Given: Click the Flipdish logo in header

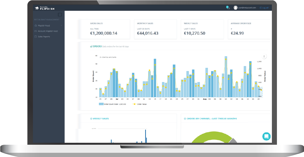Looking at the screenshot, I should tap(45, 8).
